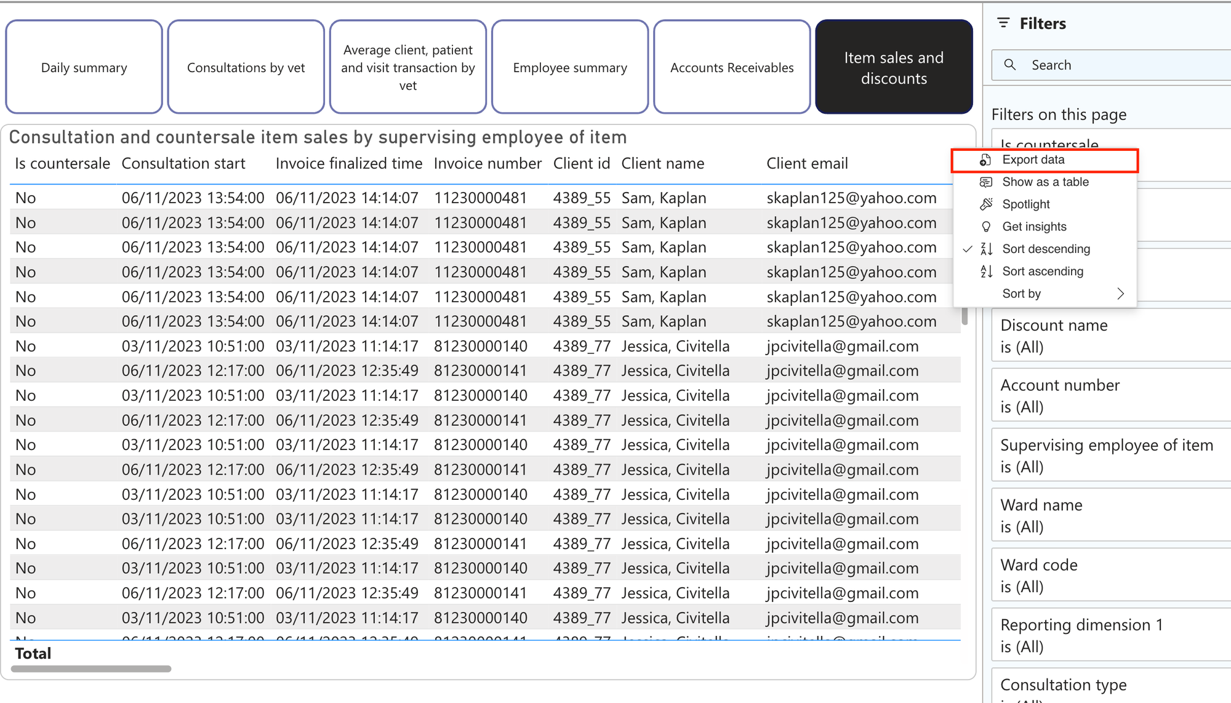Viewport: 1231px width, 703px height.
Task: Expand Reporting dimension 1 filter card
Action: pyautogui.click(x=1112, y=635)
